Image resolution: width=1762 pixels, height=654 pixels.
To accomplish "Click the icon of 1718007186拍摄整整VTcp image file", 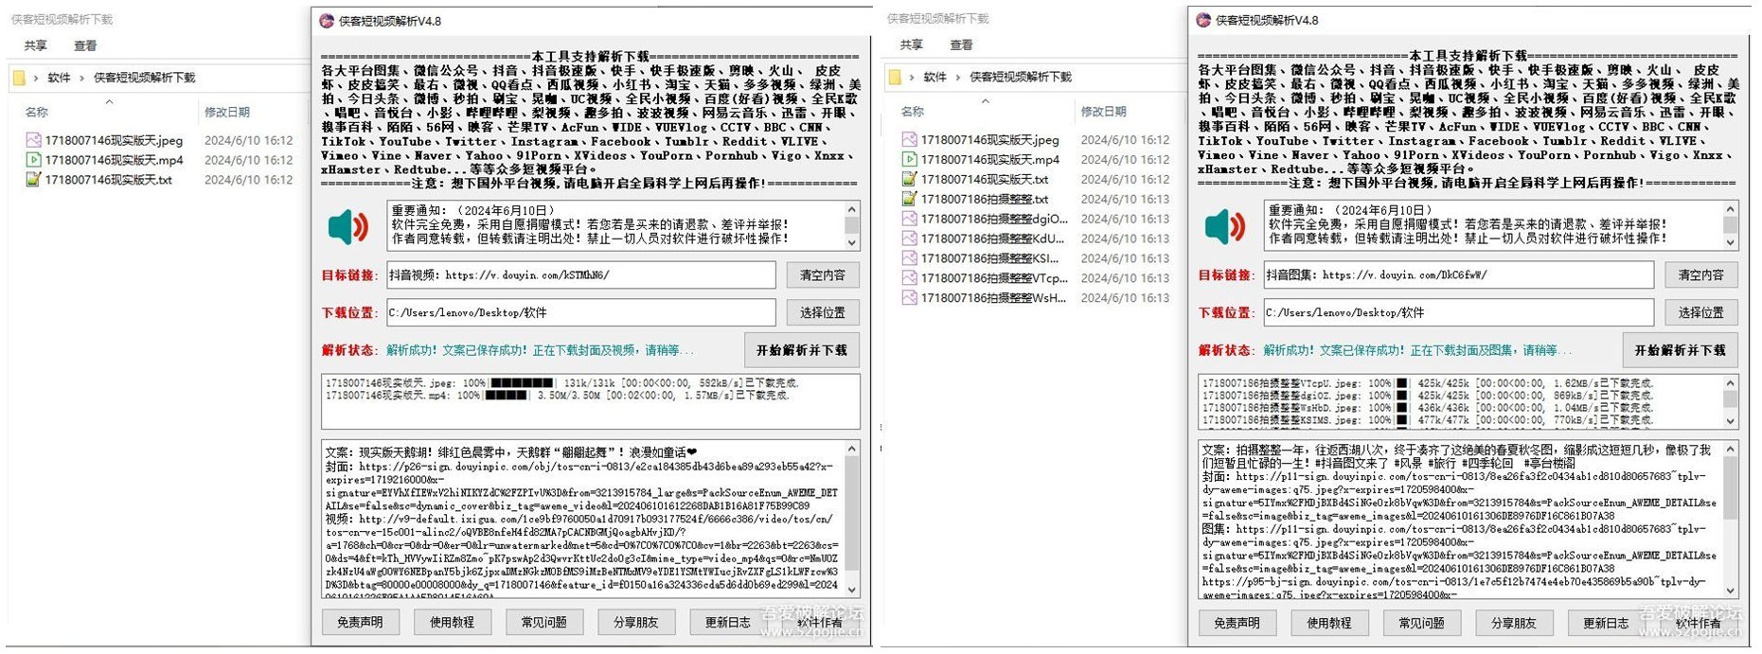I will (x=909, y=278).
